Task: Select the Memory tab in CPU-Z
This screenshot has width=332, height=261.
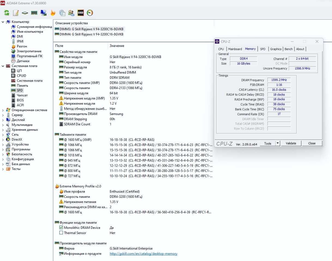Action: click(x=250, y=49)
